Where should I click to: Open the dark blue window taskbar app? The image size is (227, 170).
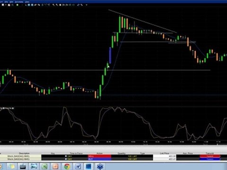[x=89, y=166]
